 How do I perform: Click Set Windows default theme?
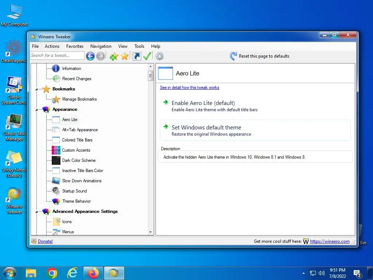click(x=255, y=130)
